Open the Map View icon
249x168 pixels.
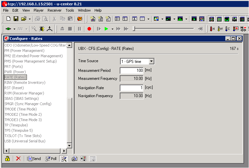156,19
